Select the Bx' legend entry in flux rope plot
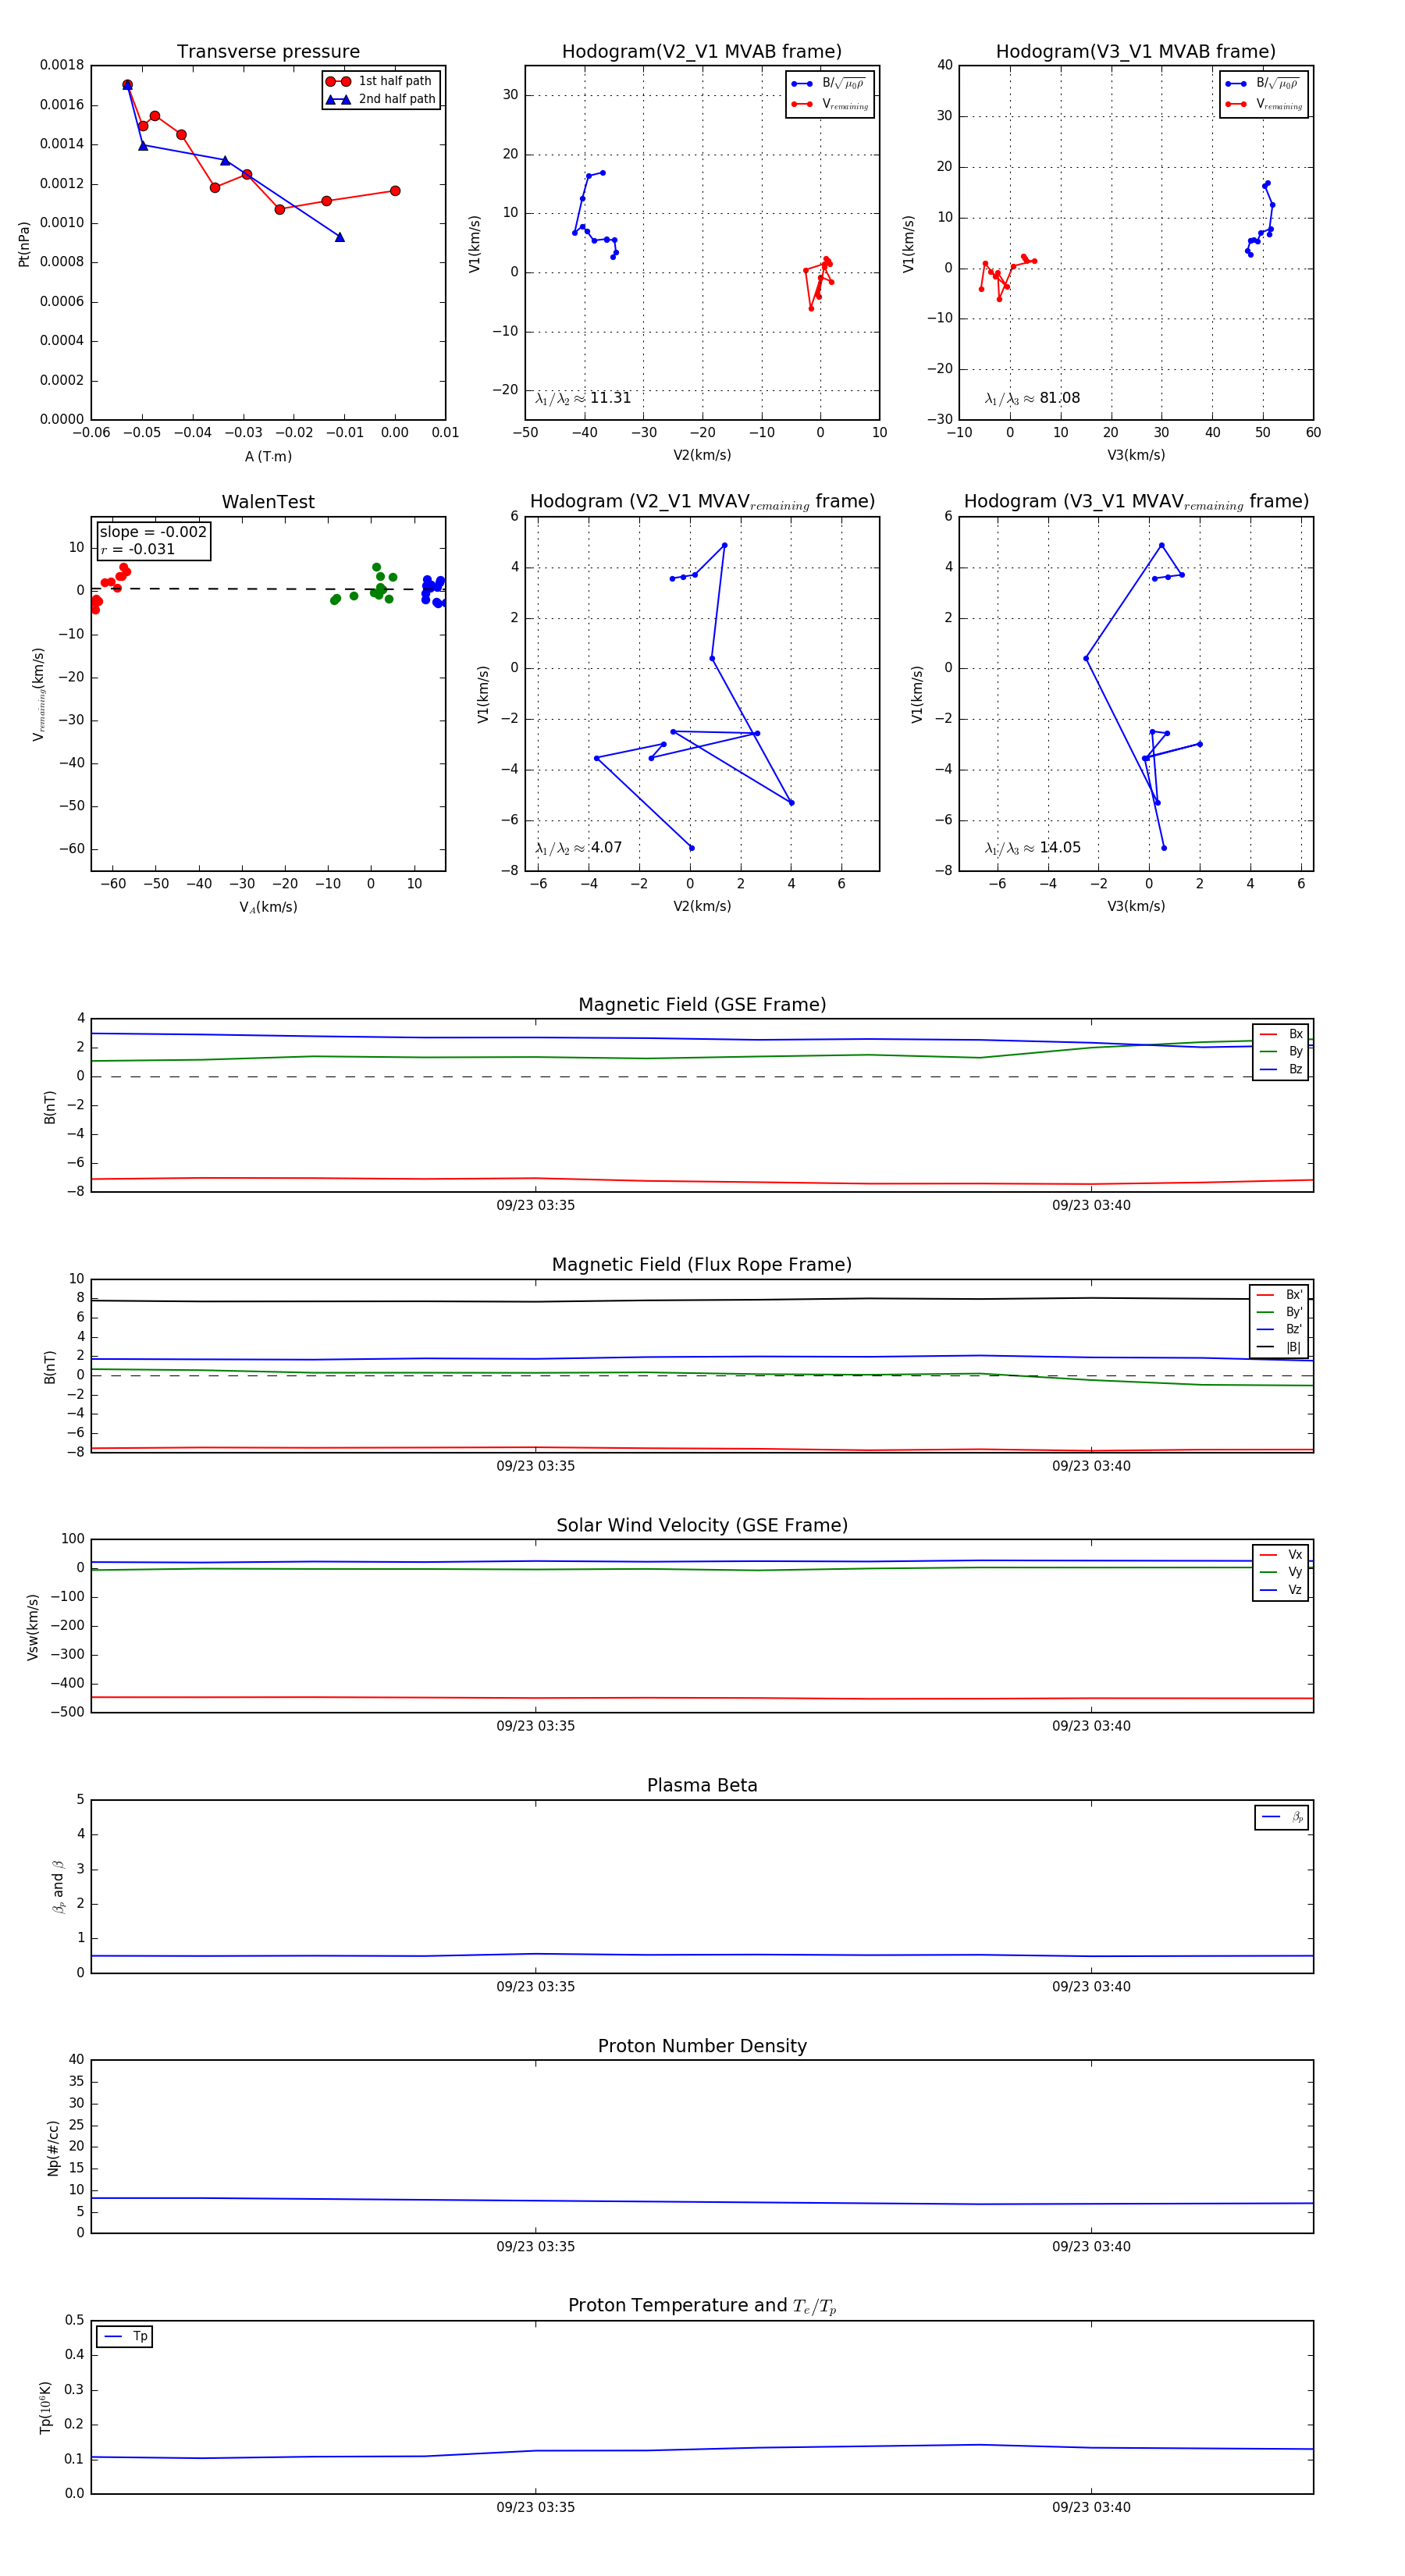Image resolution: width=1405 pixels, height=2576 pixels. pos(1279,1294)
